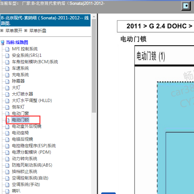Select 充电系统 in the tree
The image size is (194, 194).
click(x=20, y=75)
